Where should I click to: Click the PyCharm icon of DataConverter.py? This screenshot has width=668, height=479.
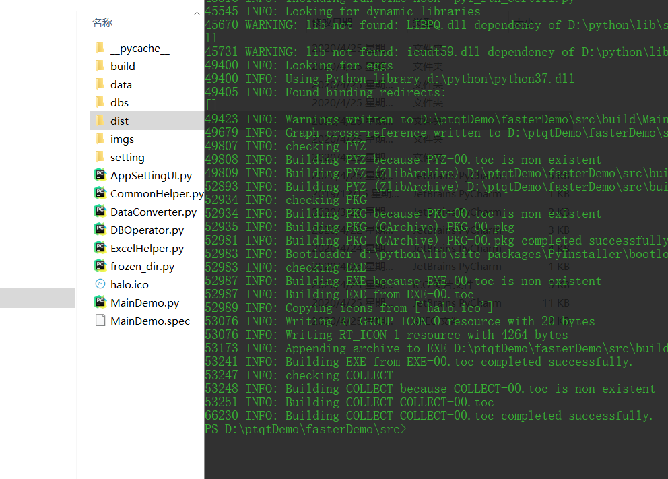click(x=100, y=212)
